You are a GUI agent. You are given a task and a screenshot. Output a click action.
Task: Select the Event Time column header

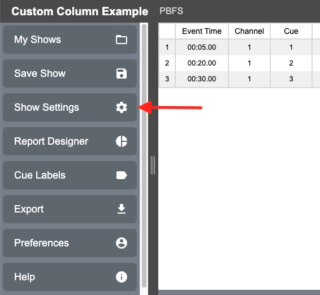pos(202,31)
